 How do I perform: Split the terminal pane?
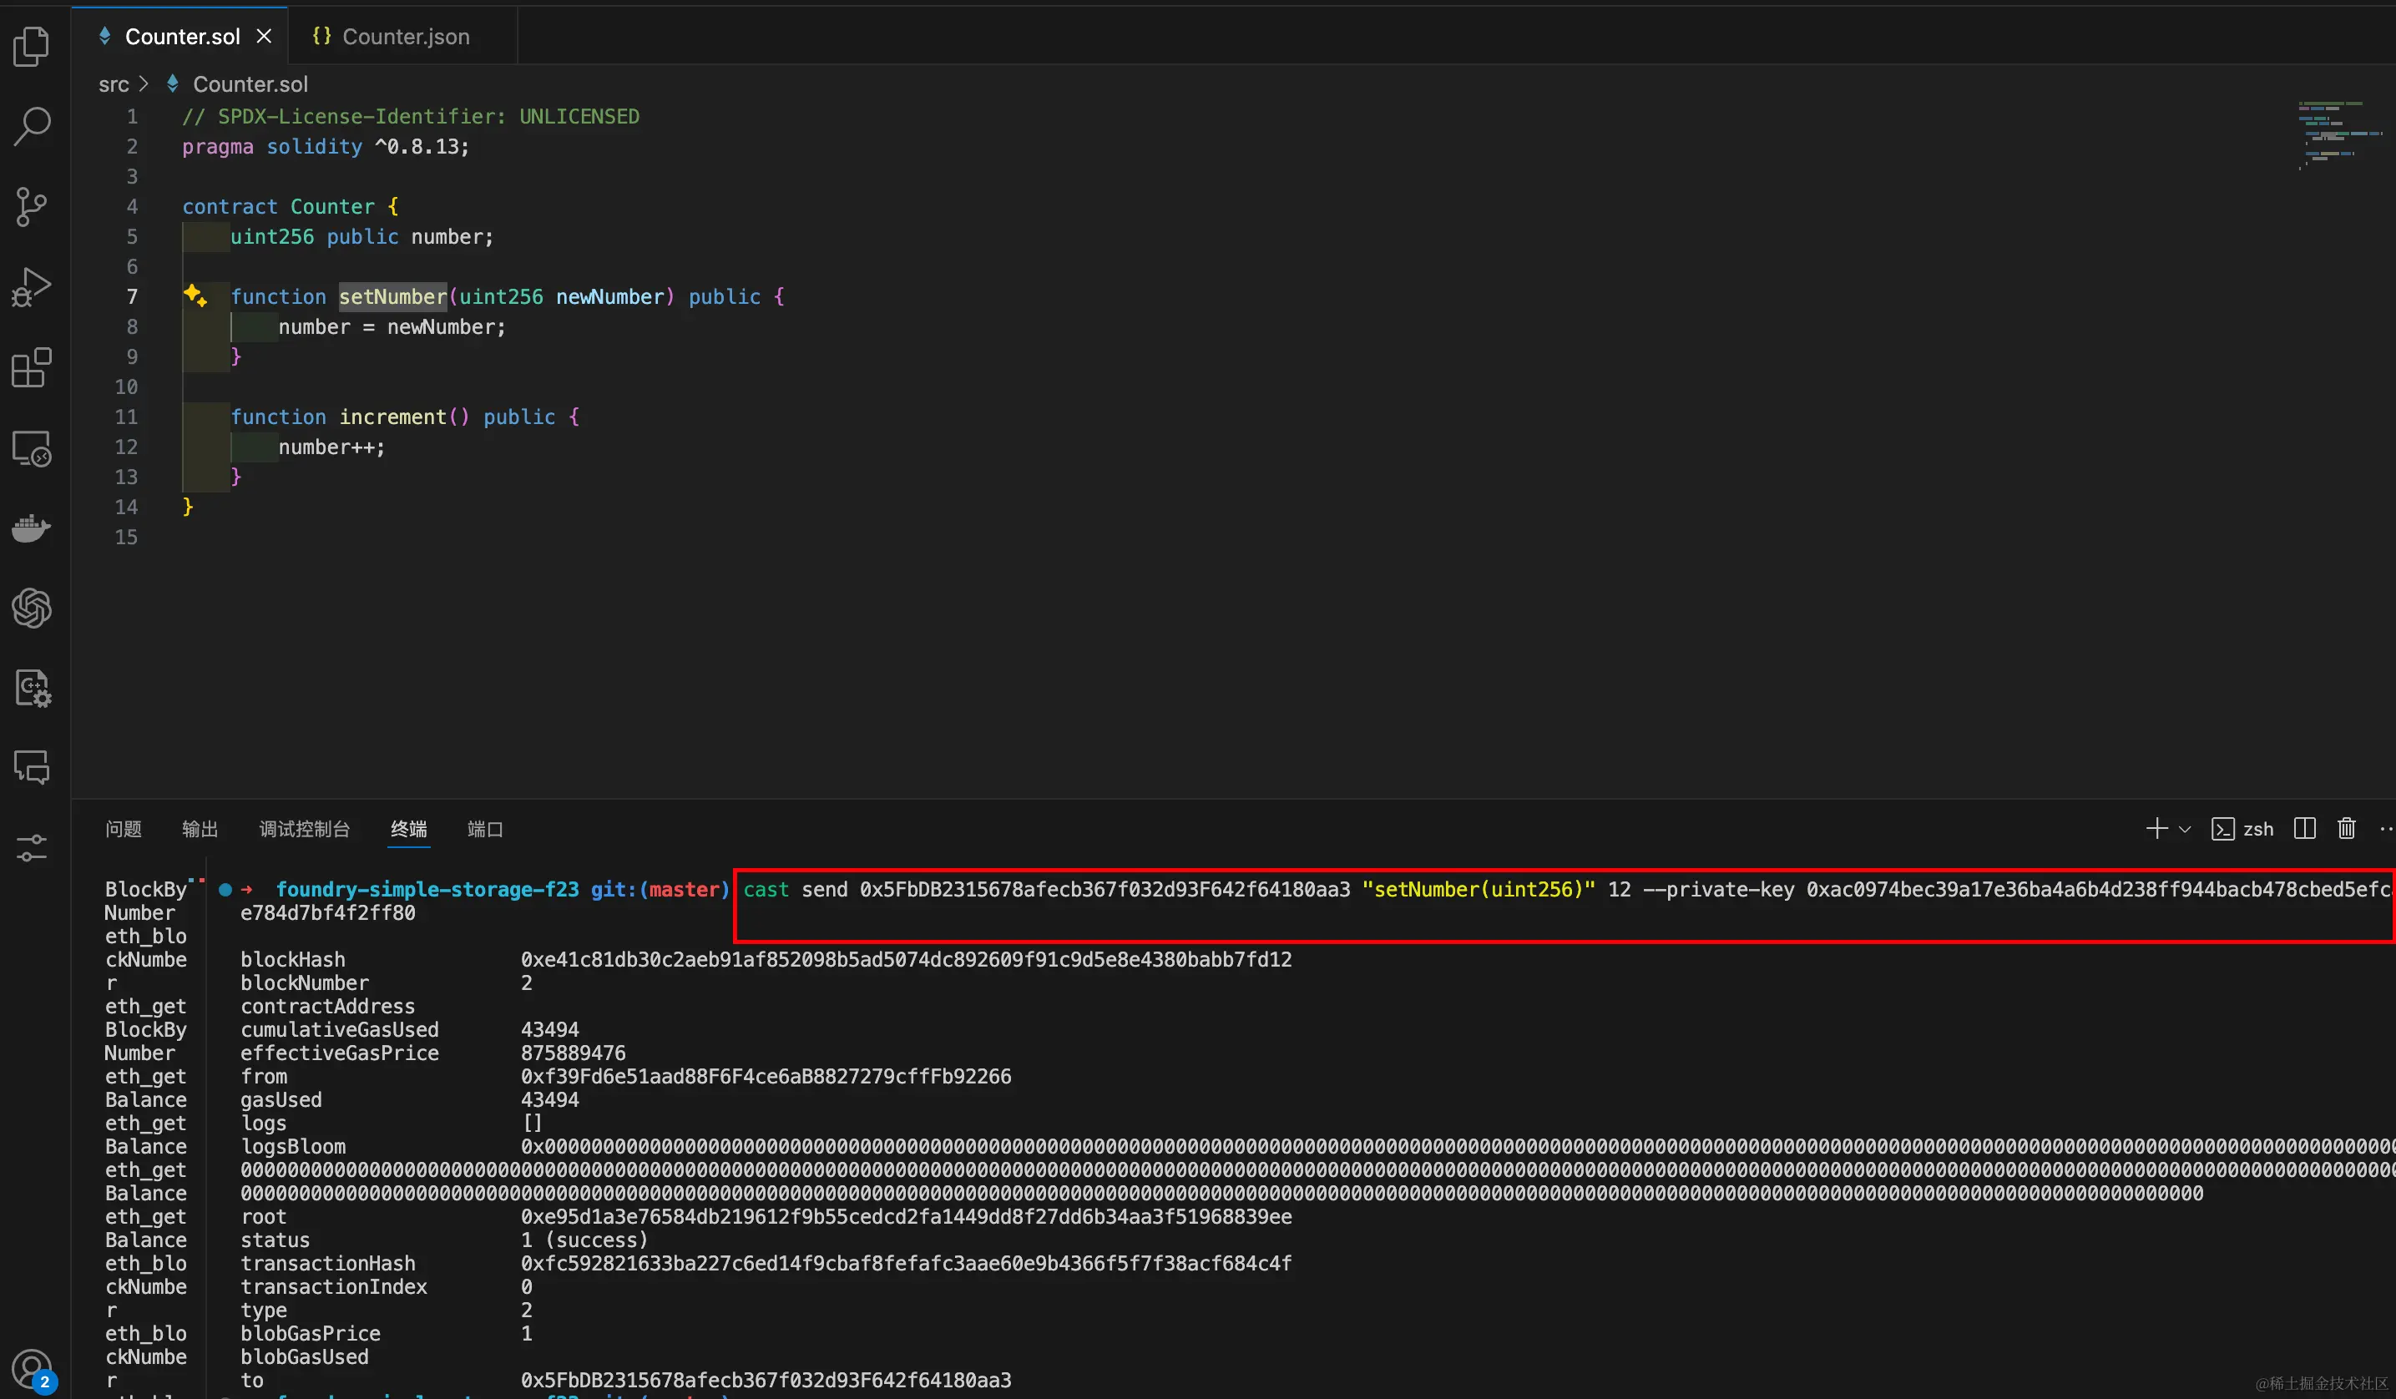(x=2305, y=829)
